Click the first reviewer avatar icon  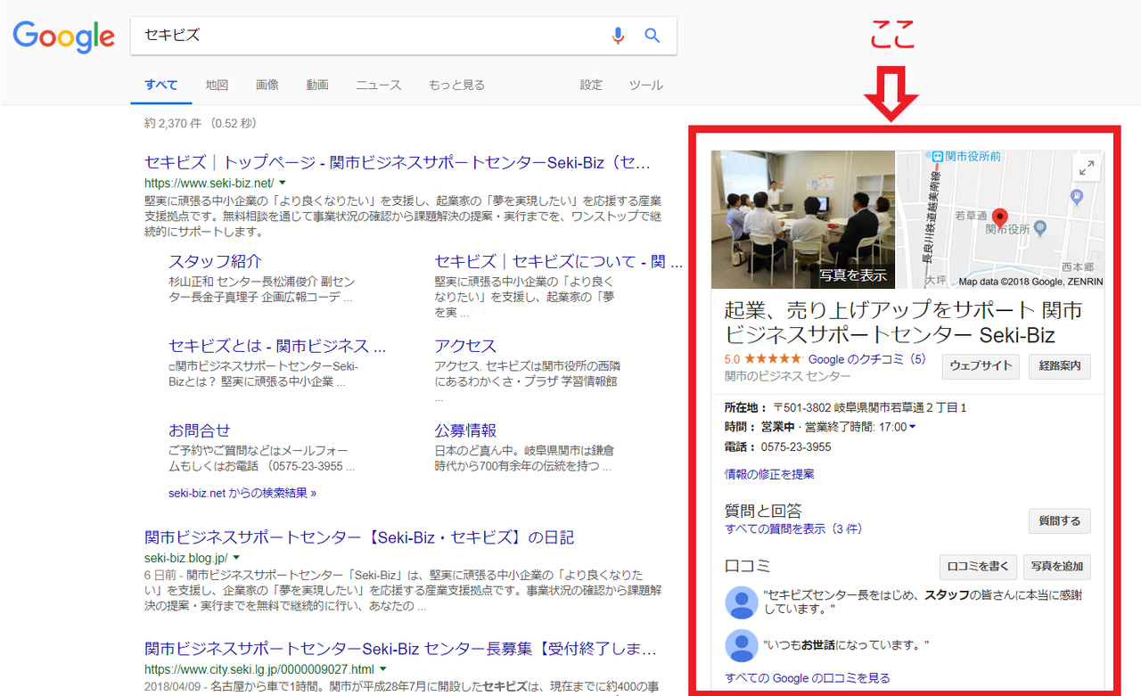(x=742, y=603)
